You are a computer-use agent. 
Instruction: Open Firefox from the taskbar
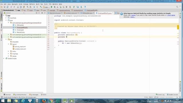point(44,101)
